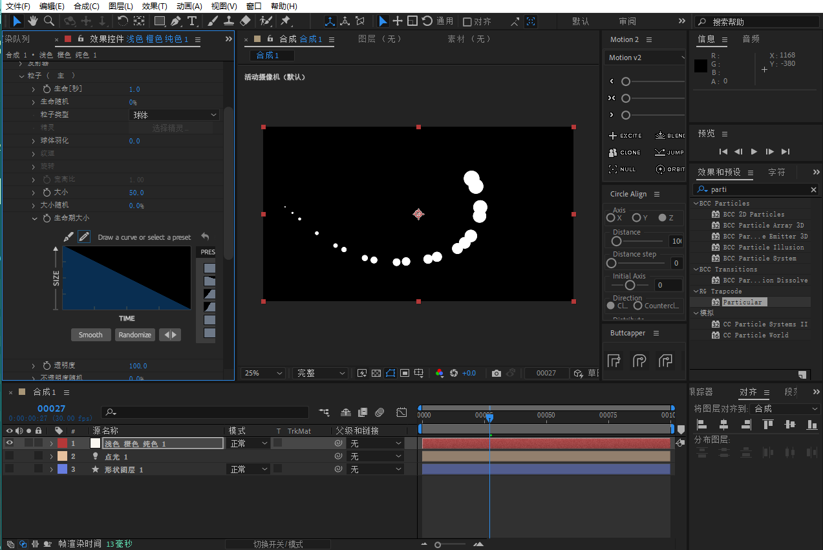823x550 pixels.
Task: Click the timeline frame blending icon
Action: [x=363, y=412]
